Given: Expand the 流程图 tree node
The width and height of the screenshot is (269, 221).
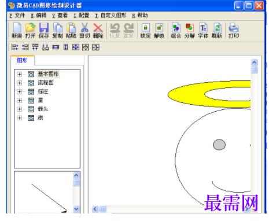Looking at the screenshot, I should pyautogui.click(x=19, y=83).
